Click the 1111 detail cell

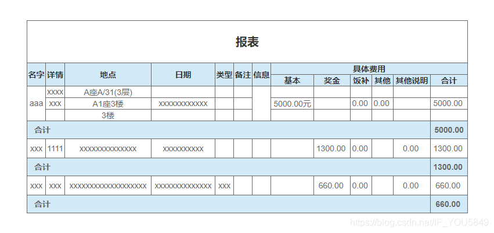tap(55, 148)
